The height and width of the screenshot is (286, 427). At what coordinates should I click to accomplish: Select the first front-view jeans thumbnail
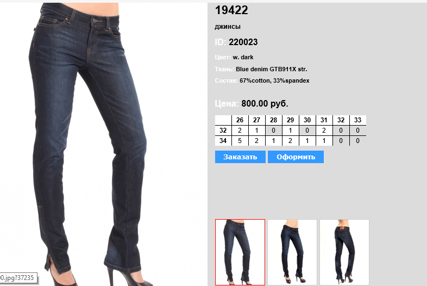[x=240, y=252]
